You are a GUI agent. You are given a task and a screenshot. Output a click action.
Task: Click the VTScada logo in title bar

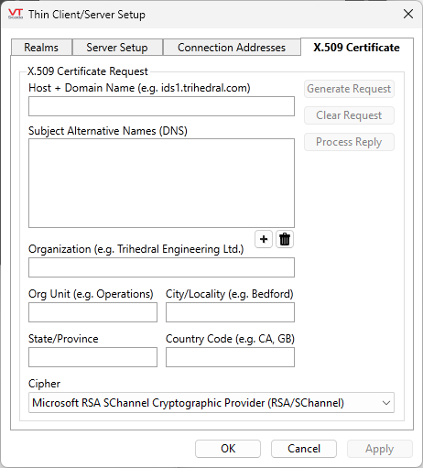click(16, 14)
